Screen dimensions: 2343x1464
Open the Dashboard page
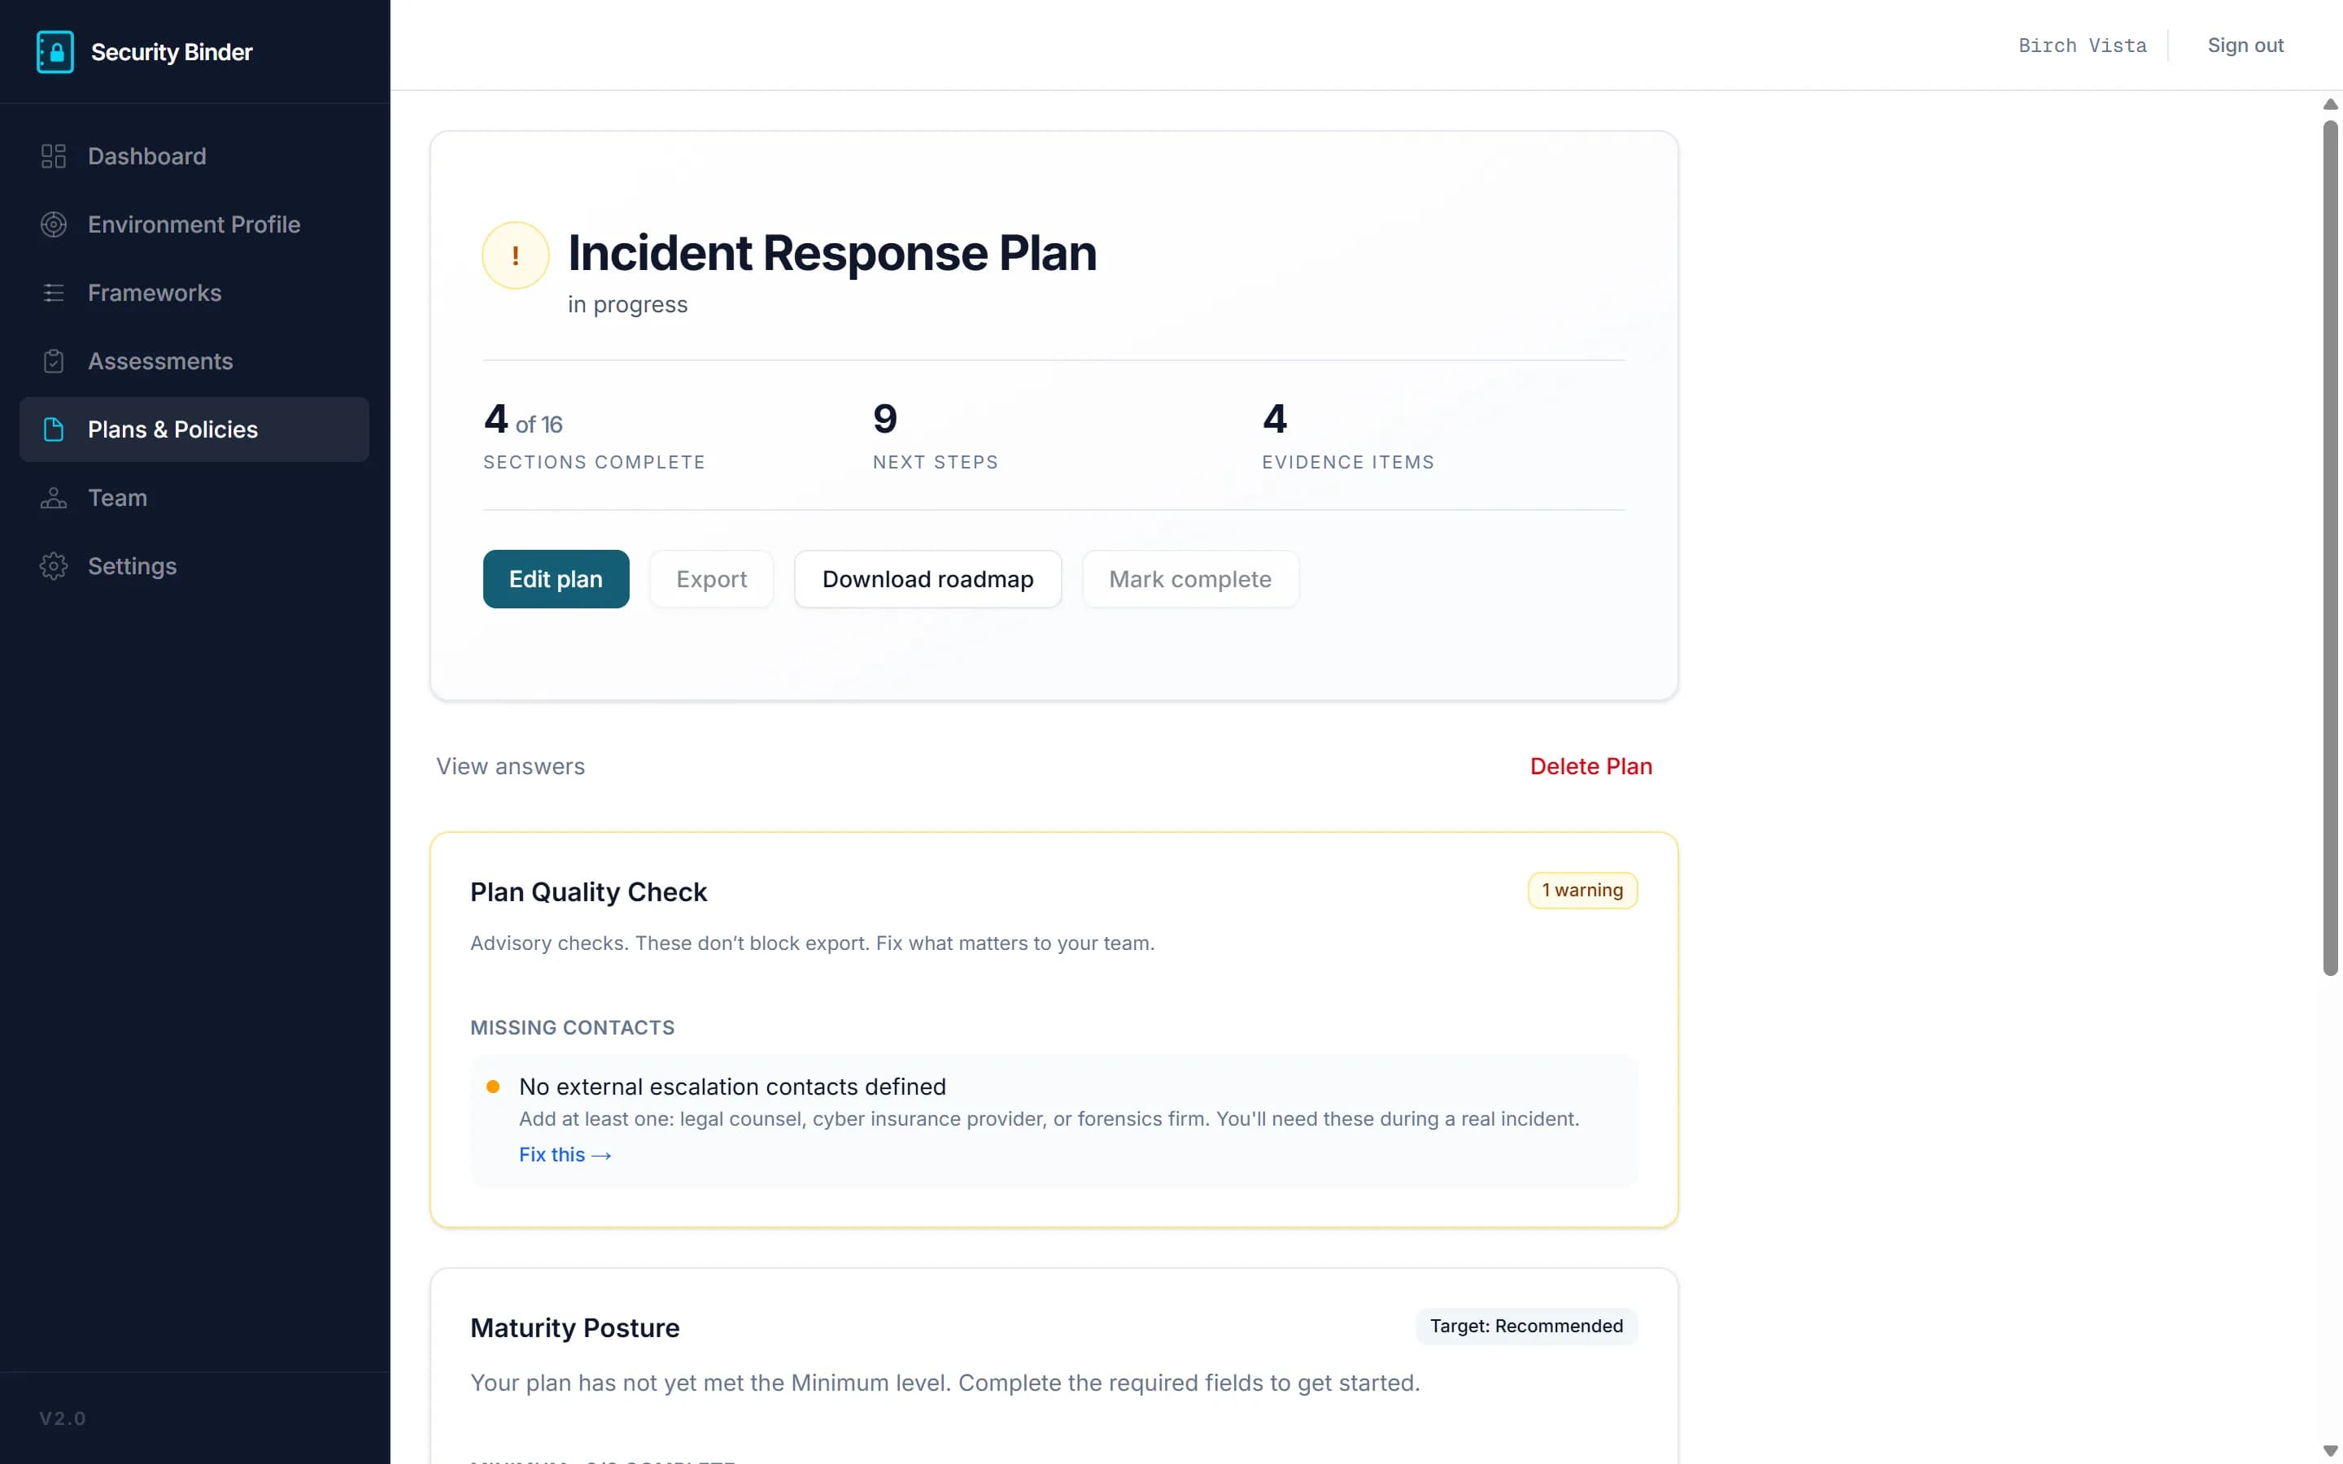194,156
